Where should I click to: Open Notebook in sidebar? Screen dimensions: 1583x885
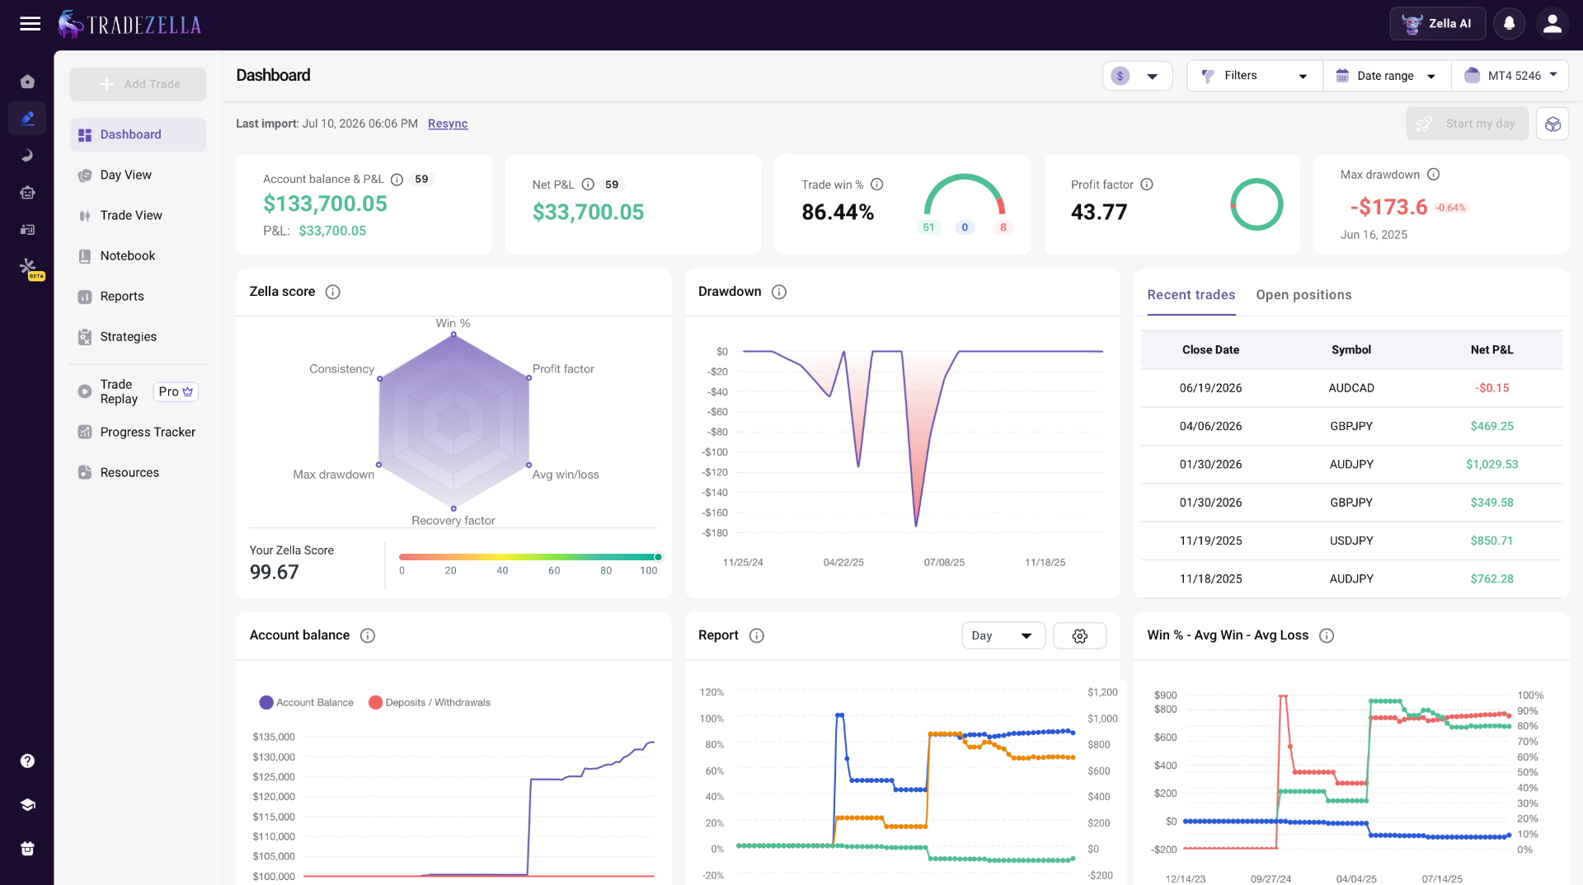click(138, 255)
